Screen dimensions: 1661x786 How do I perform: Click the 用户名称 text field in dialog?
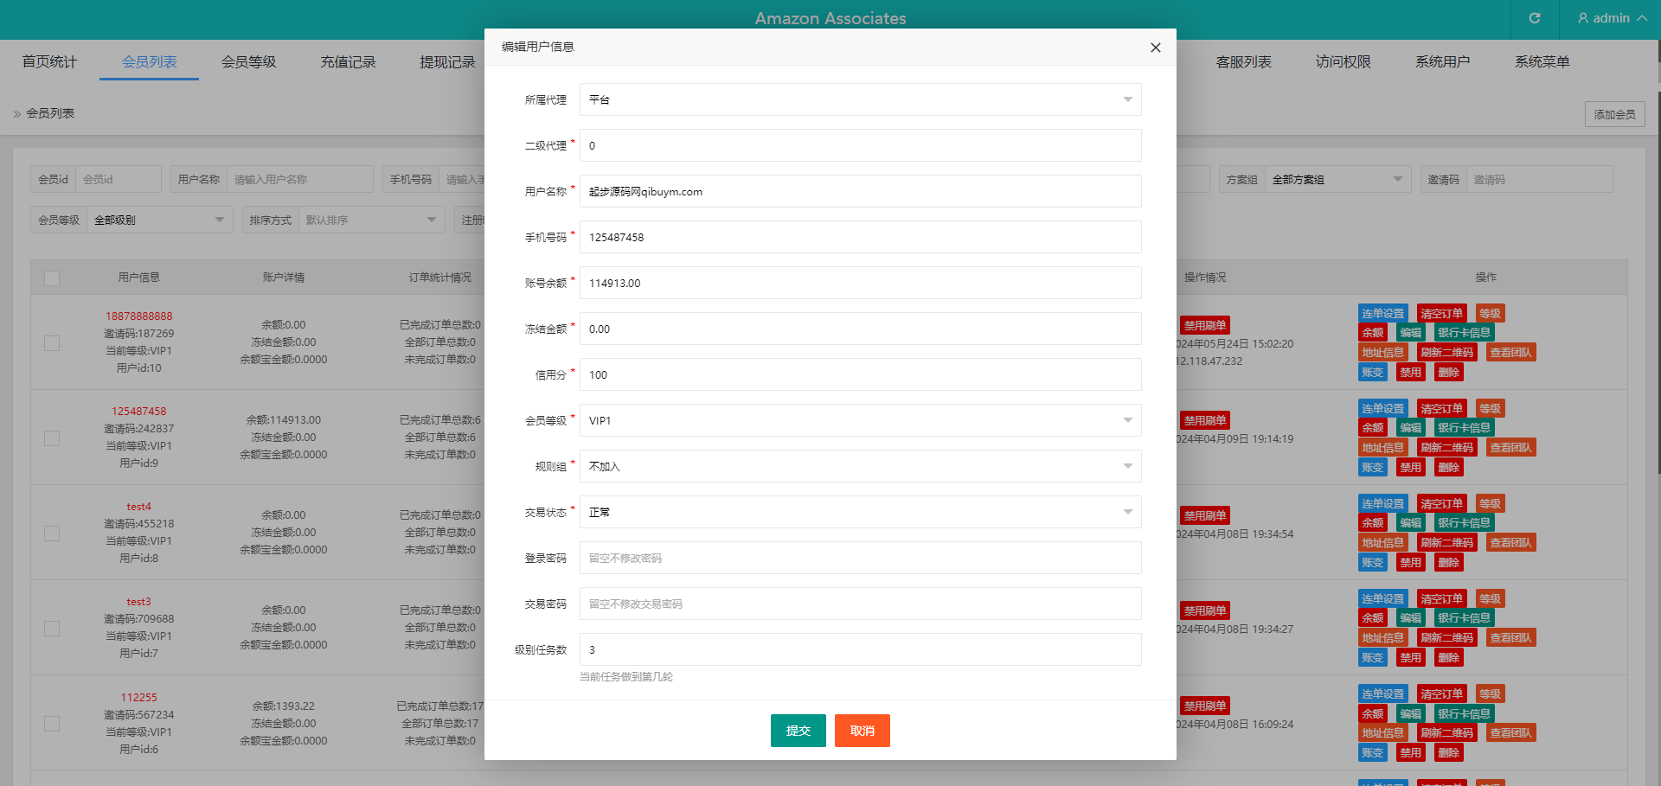[860, 191]
